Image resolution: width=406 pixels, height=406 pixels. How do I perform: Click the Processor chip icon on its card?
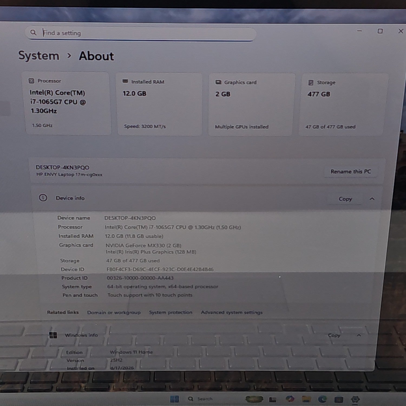31,81
